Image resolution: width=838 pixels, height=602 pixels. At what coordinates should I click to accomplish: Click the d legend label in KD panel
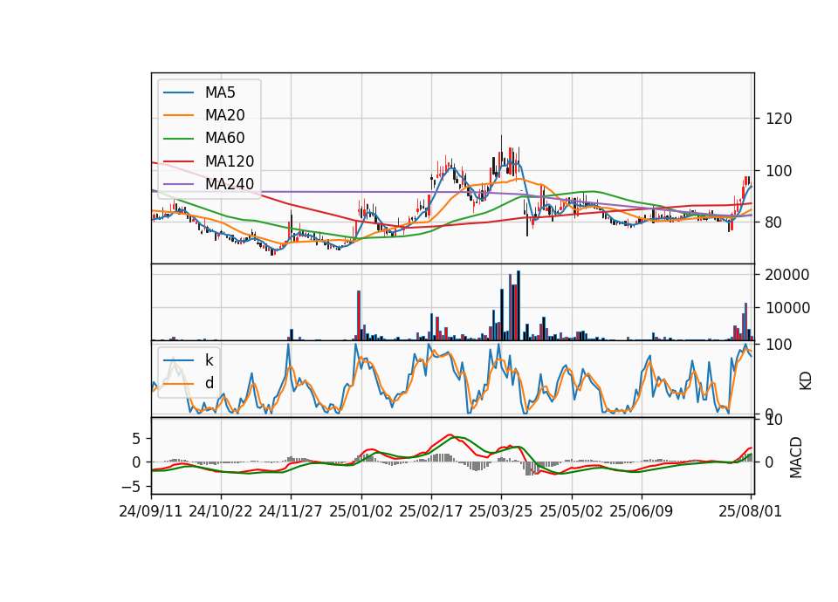[x=209, y=383]
